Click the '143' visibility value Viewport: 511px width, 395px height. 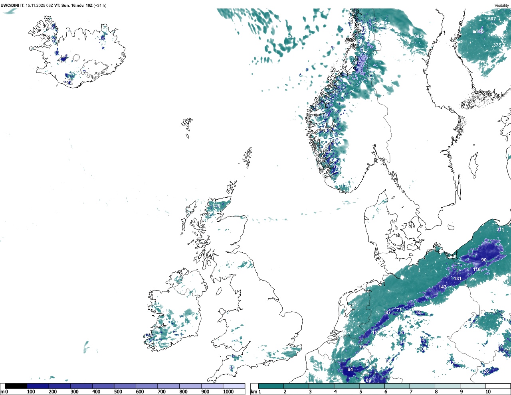pyautogui.click(x=442, y=287)
